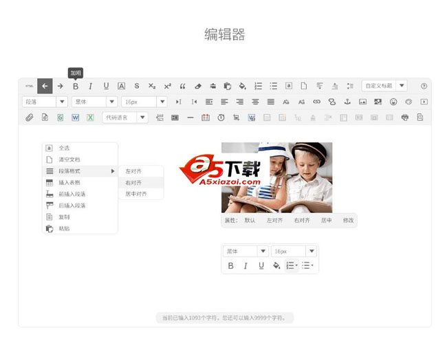Switch to HTML source view
Viewport: 447px width, 345px height.
(x=30, y=86)
